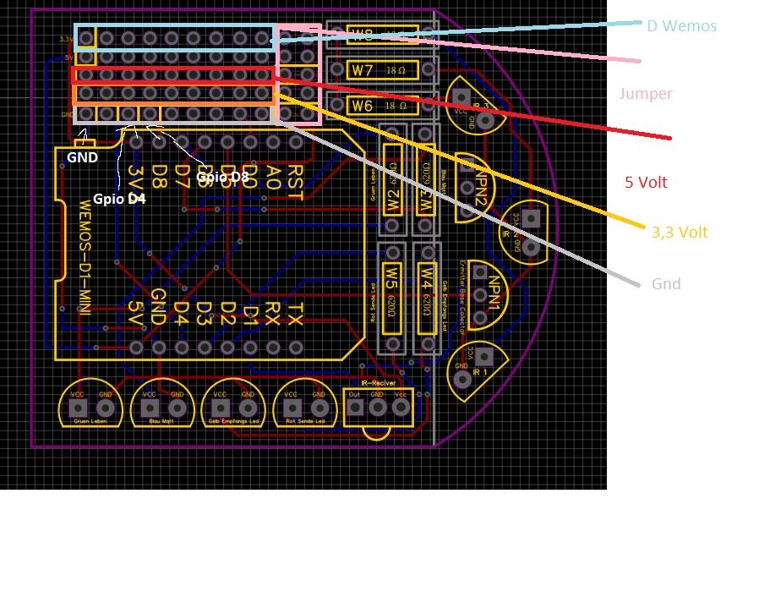Click the IR-Reciver Vcc pad
The width and height of the screenshot is (759, 614).
[401, 408]
